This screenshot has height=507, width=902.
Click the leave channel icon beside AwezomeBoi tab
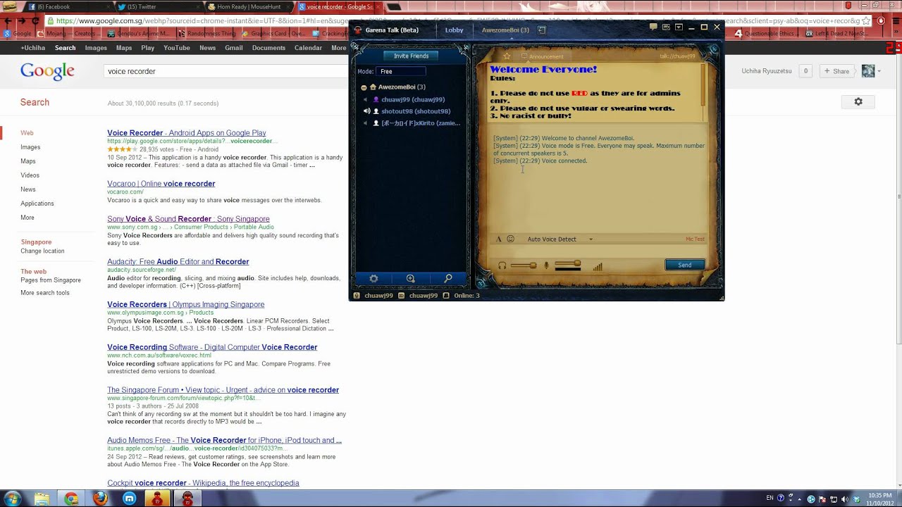tap(542, 30)
